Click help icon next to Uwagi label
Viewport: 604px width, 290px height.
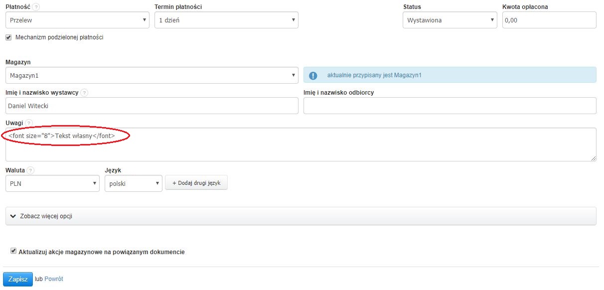29,123
